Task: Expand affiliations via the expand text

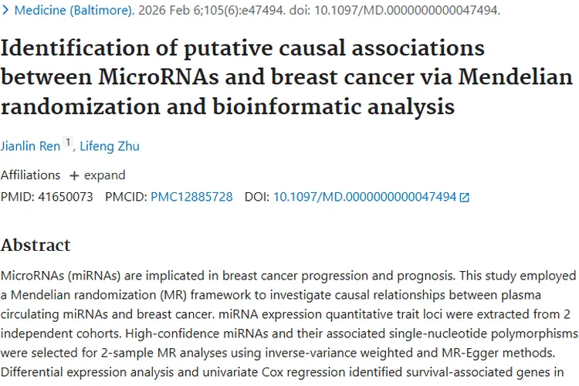Action: tap(104, 175)
